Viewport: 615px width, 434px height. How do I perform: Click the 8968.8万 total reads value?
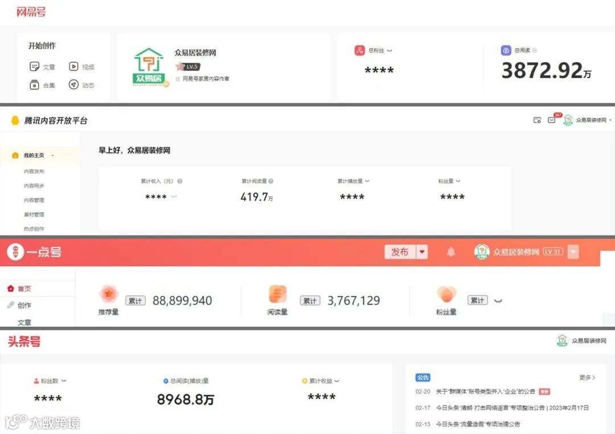point(186,399)
